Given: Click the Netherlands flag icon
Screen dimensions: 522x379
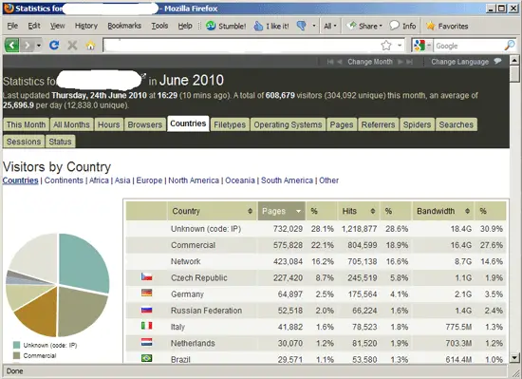Looking at the screenshot, I should tap(146, 342).
